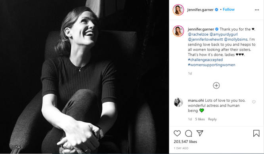This screenshot has width=264, height=154.
Task: Visit the @amypurdygurl mention
Action: coord(224,34)
